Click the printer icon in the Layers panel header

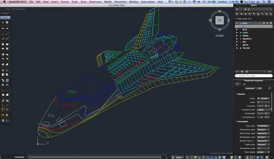pos(271,23)
